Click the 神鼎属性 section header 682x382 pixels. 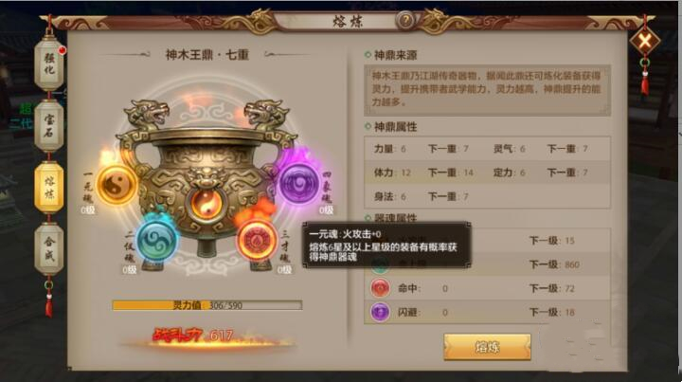coord(395,127)
